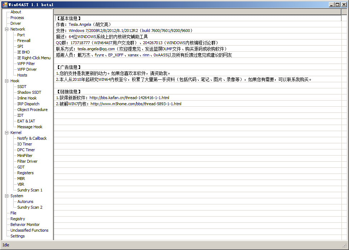Click the kafan.cn new version link line
Viewport: 349px width, 250px height.
tap(112, 98)
